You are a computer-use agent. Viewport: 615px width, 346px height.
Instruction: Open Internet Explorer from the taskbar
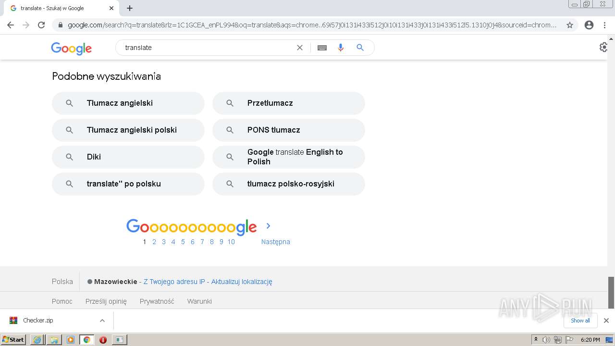tap(37, 340)
